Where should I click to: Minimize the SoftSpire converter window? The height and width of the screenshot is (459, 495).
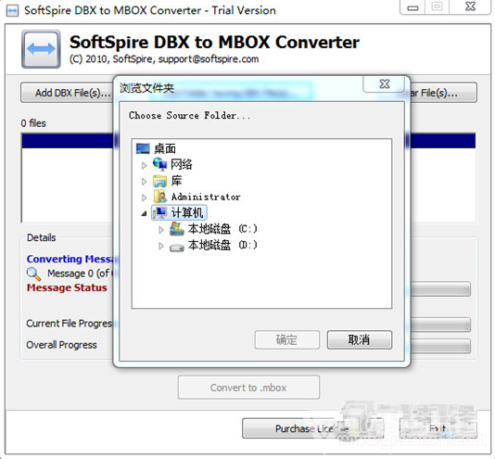point(412,7)
